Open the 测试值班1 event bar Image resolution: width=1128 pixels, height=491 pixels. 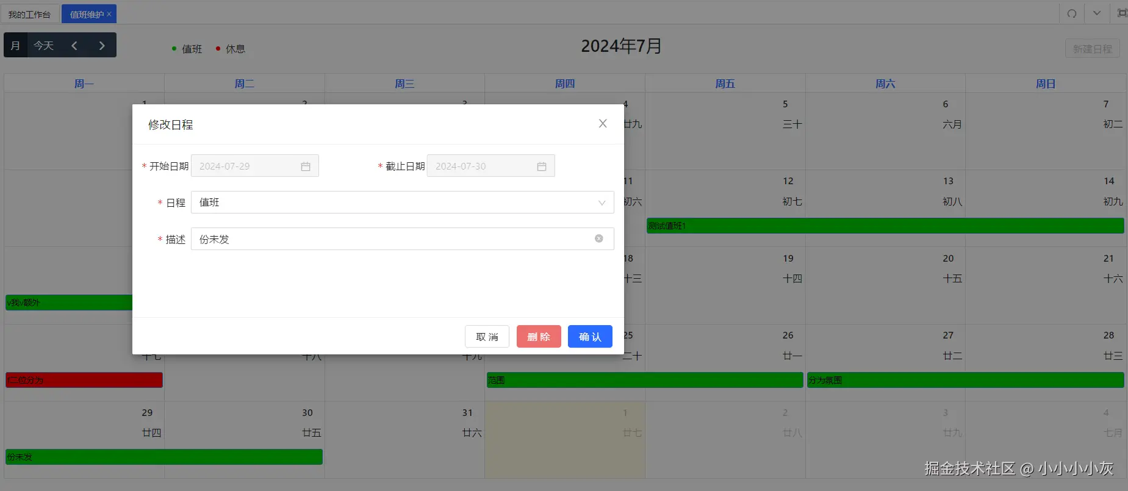[x=885, y=226]
